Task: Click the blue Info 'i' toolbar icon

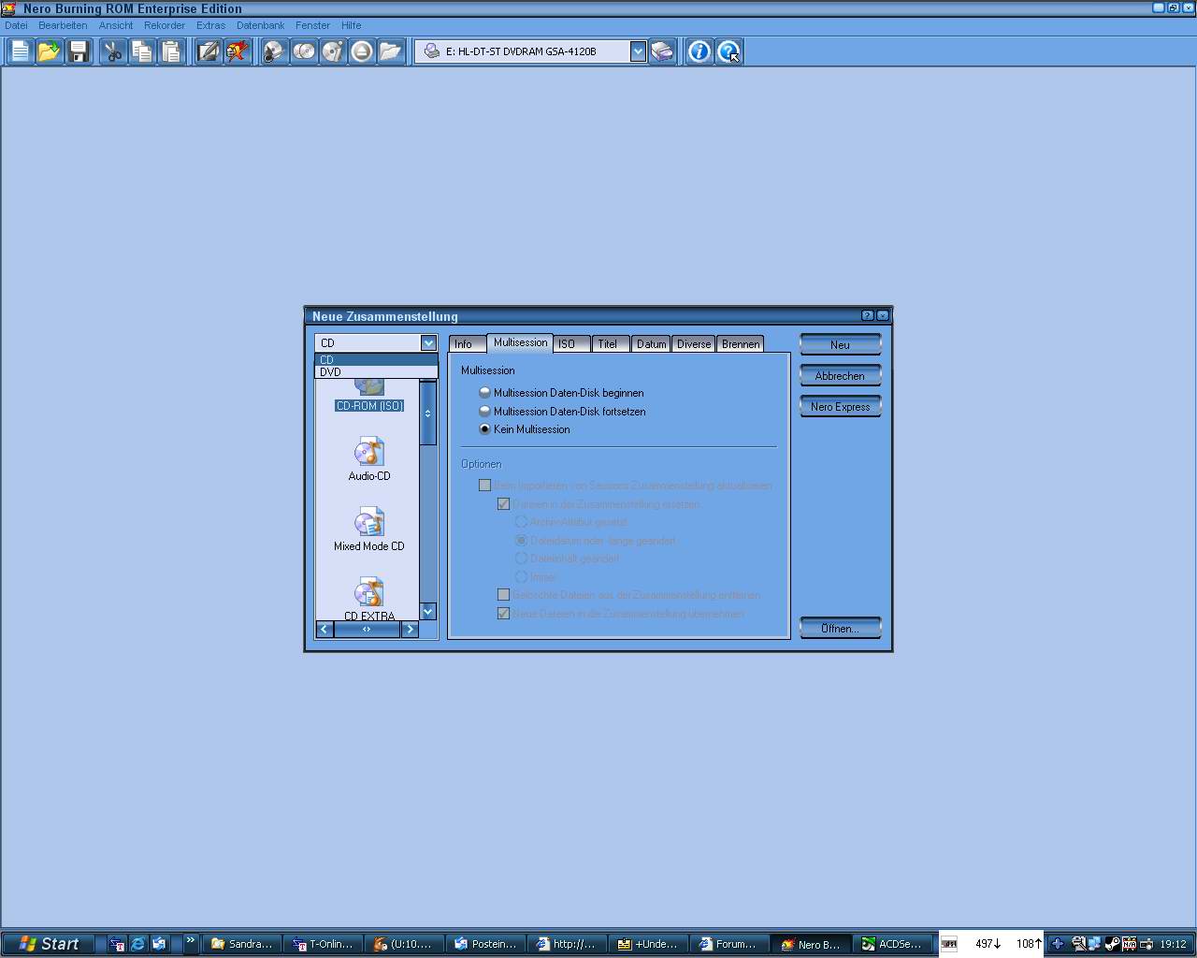Action: tap(699, 51)
